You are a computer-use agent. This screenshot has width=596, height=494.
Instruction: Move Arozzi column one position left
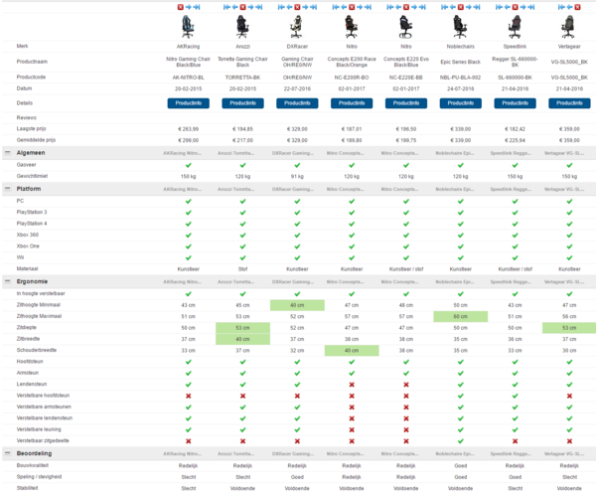(234, 7)
